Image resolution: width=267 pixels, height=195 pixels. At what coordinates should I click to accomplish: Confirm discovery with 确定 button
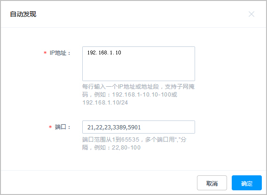(x=247, y=183)
